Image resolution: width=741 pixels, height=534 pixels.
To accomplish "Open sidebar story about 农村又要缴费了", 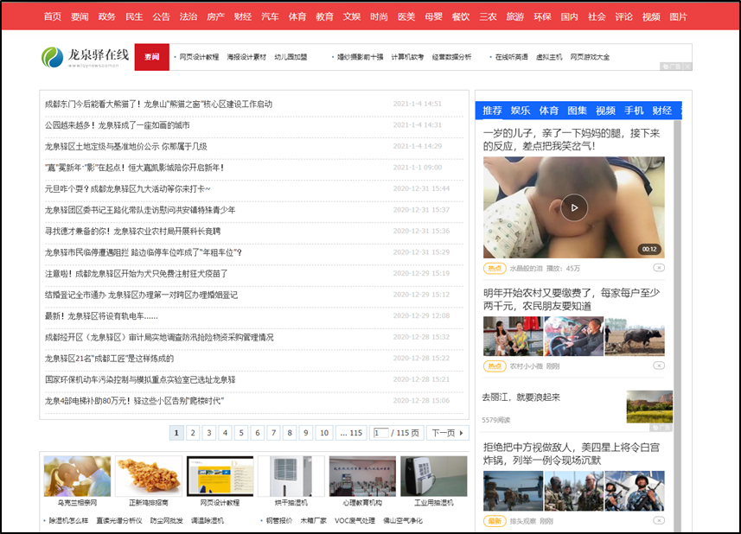I will [572, 299].
